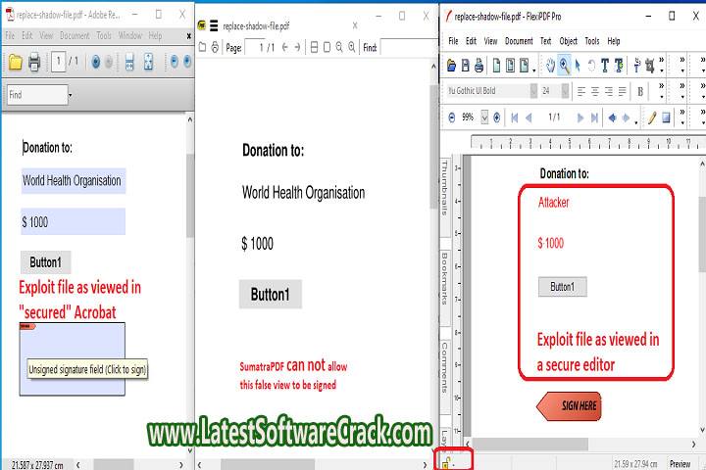Open the new page dropdown arrow in FlexiPDF
The width and height of the screenshot is (706, 470).
[534, 70]
